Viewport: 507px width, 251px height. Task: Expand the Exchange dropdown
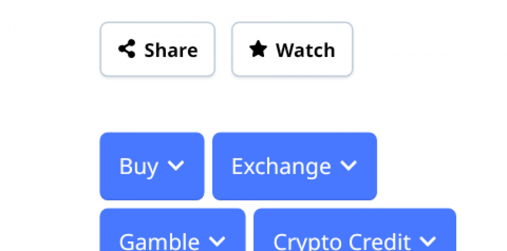pos(295,166)
